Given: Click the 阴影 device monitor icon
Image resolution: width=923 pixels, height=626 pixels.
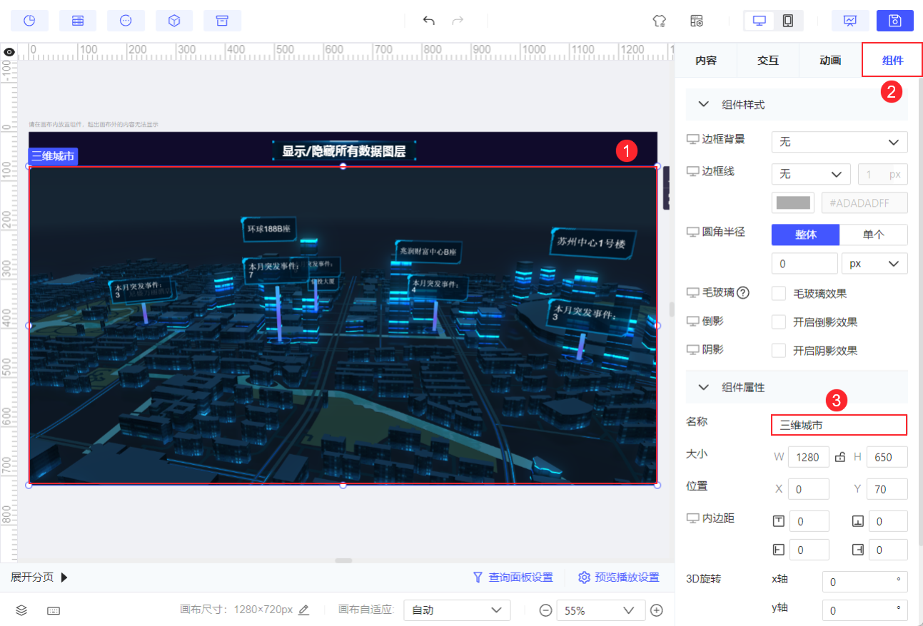Looking at the screenshot, I should point(692,350).
